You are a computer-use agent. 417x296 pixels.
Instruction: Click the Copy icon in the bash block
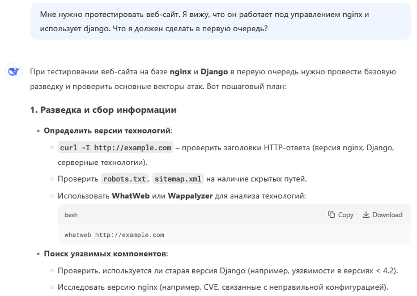point(332,215)
